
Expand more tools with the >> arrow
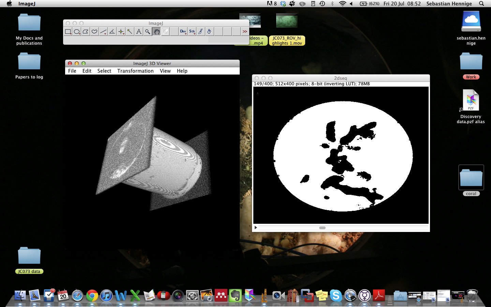point(245,32)
